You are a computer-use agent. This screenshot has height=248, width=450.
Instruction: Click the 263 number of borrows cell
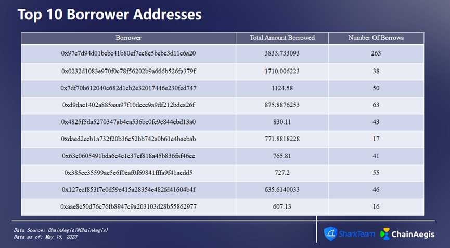click(376, 53)
